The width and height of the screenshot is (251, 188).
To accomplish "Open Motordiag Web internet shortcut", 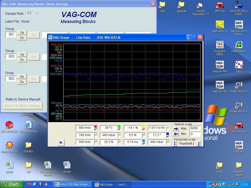I will [x=28, y=127].
